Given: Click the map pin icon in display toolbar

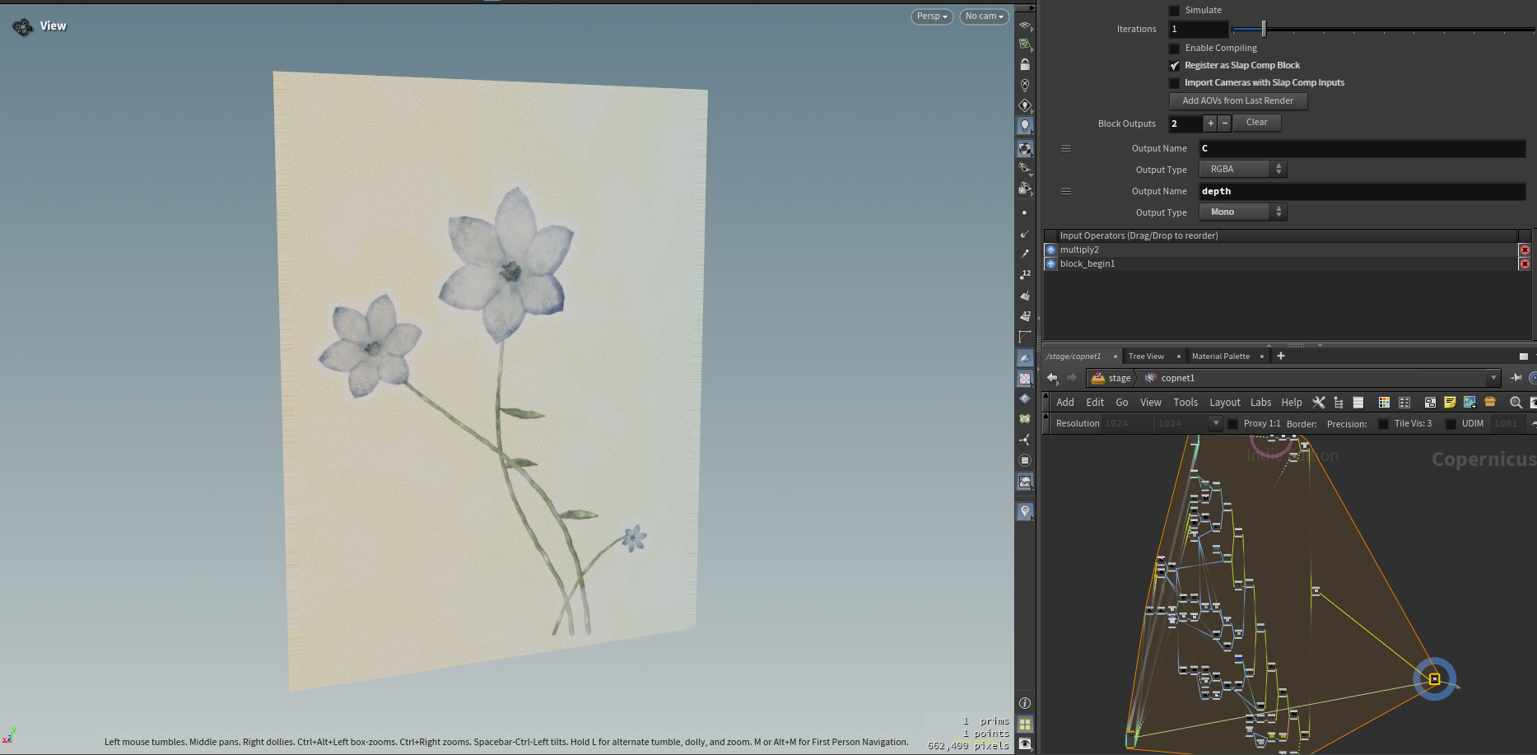Looking at the screenshot, I should 1025,511.
